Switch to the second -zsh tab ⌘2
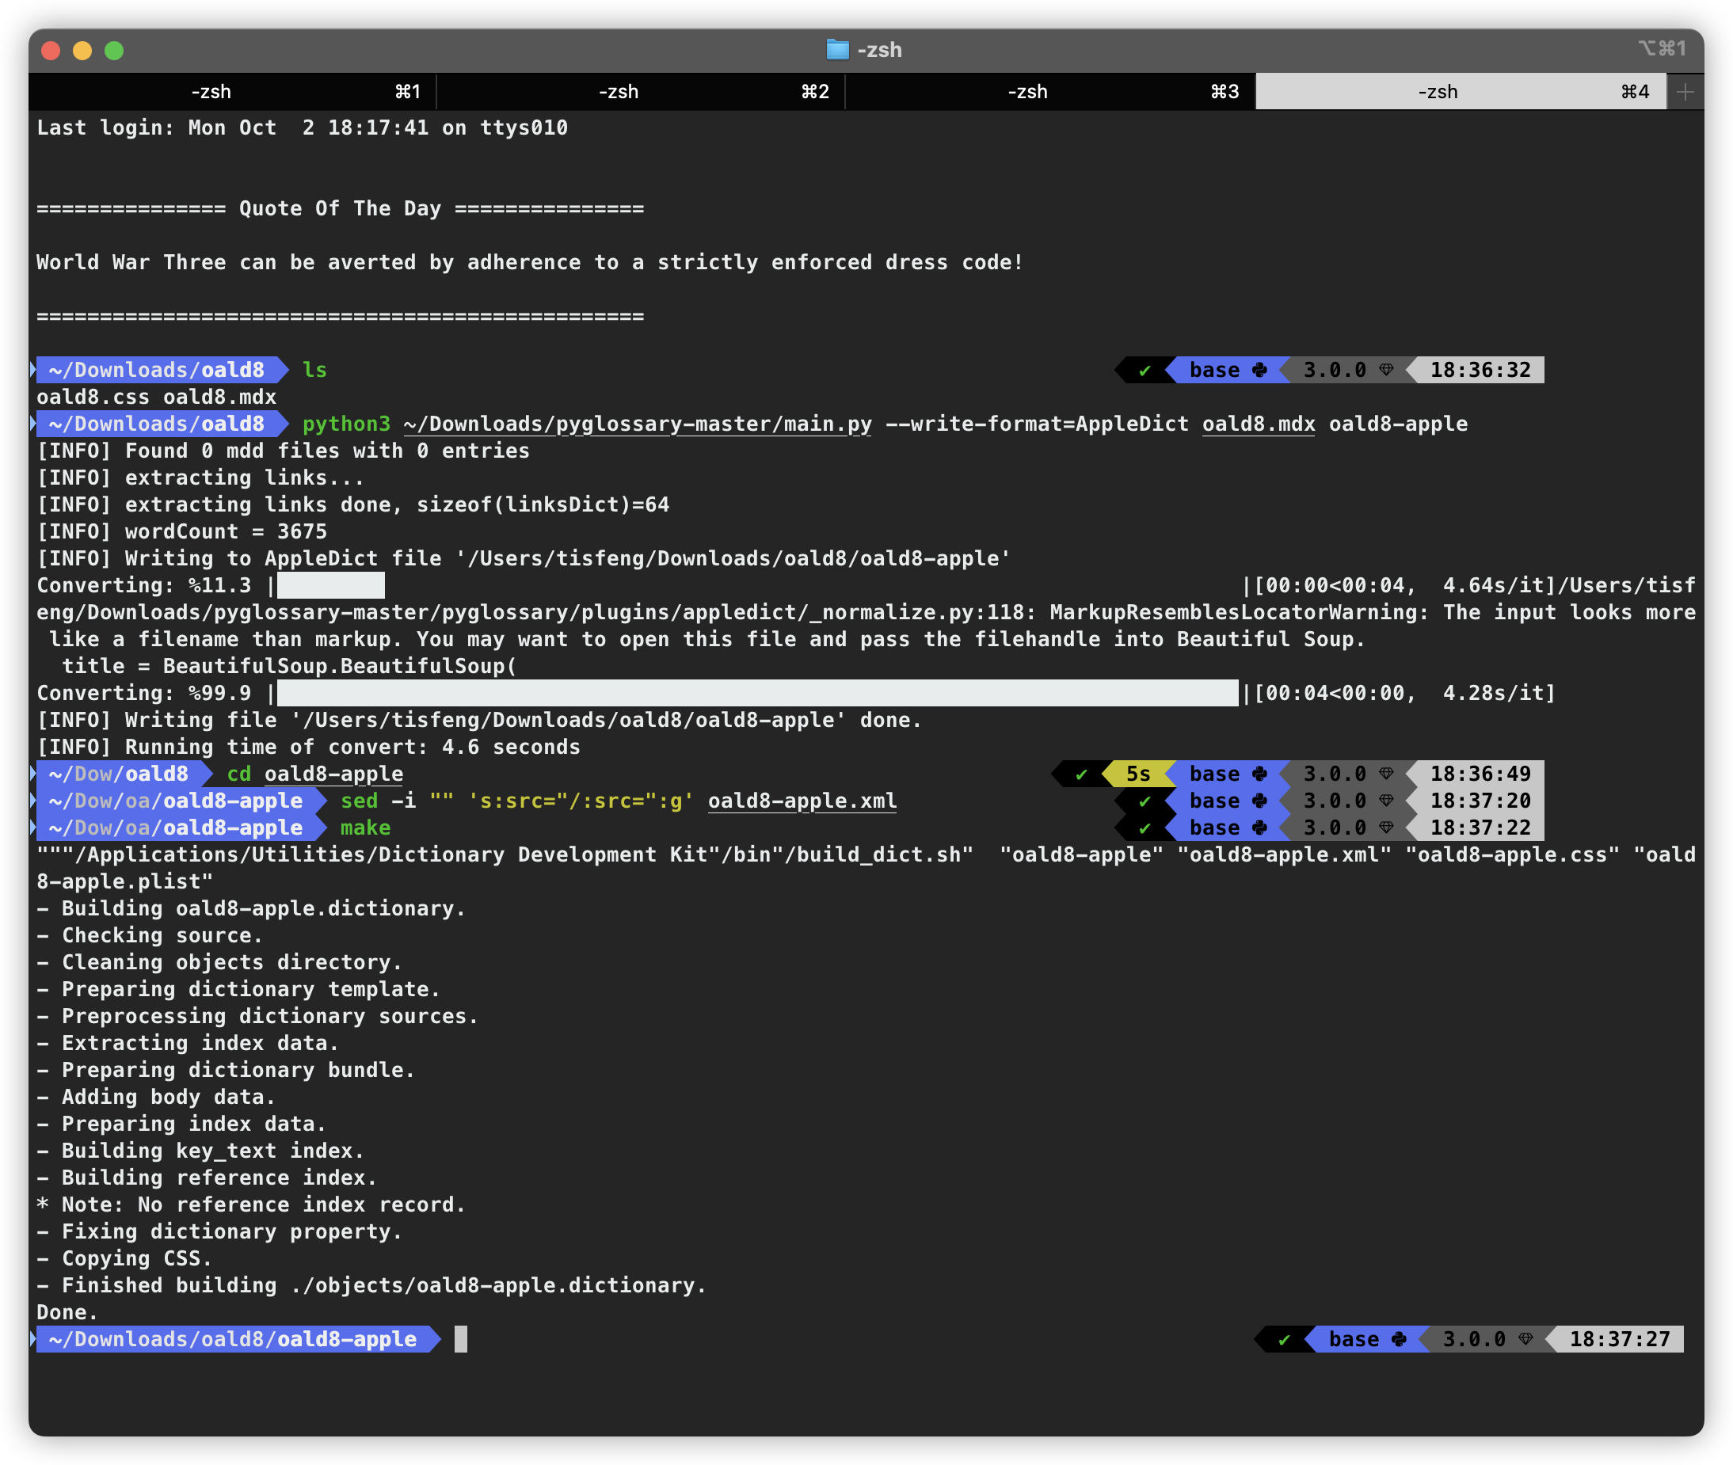The height and width of the screenshot is (1465, 1733). pos(640,91)
